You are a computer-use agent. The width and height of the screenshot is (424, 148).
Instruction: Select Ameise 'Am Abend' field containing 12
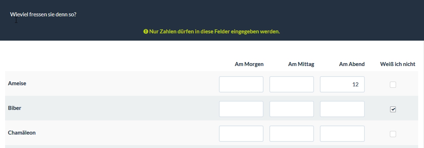(342, 85)
